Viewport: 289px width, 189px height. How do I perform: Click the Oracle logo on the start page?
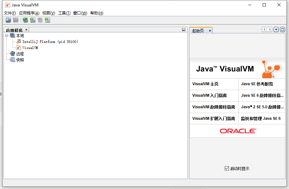238,131
